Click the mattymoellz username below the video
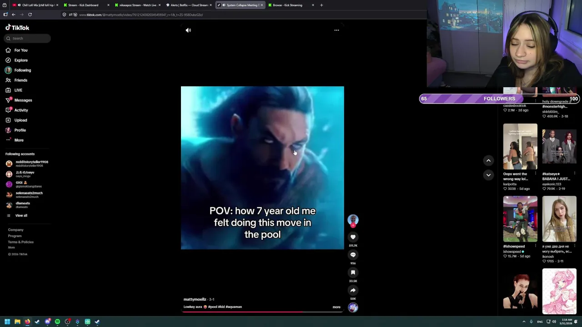 click(195, 299)
